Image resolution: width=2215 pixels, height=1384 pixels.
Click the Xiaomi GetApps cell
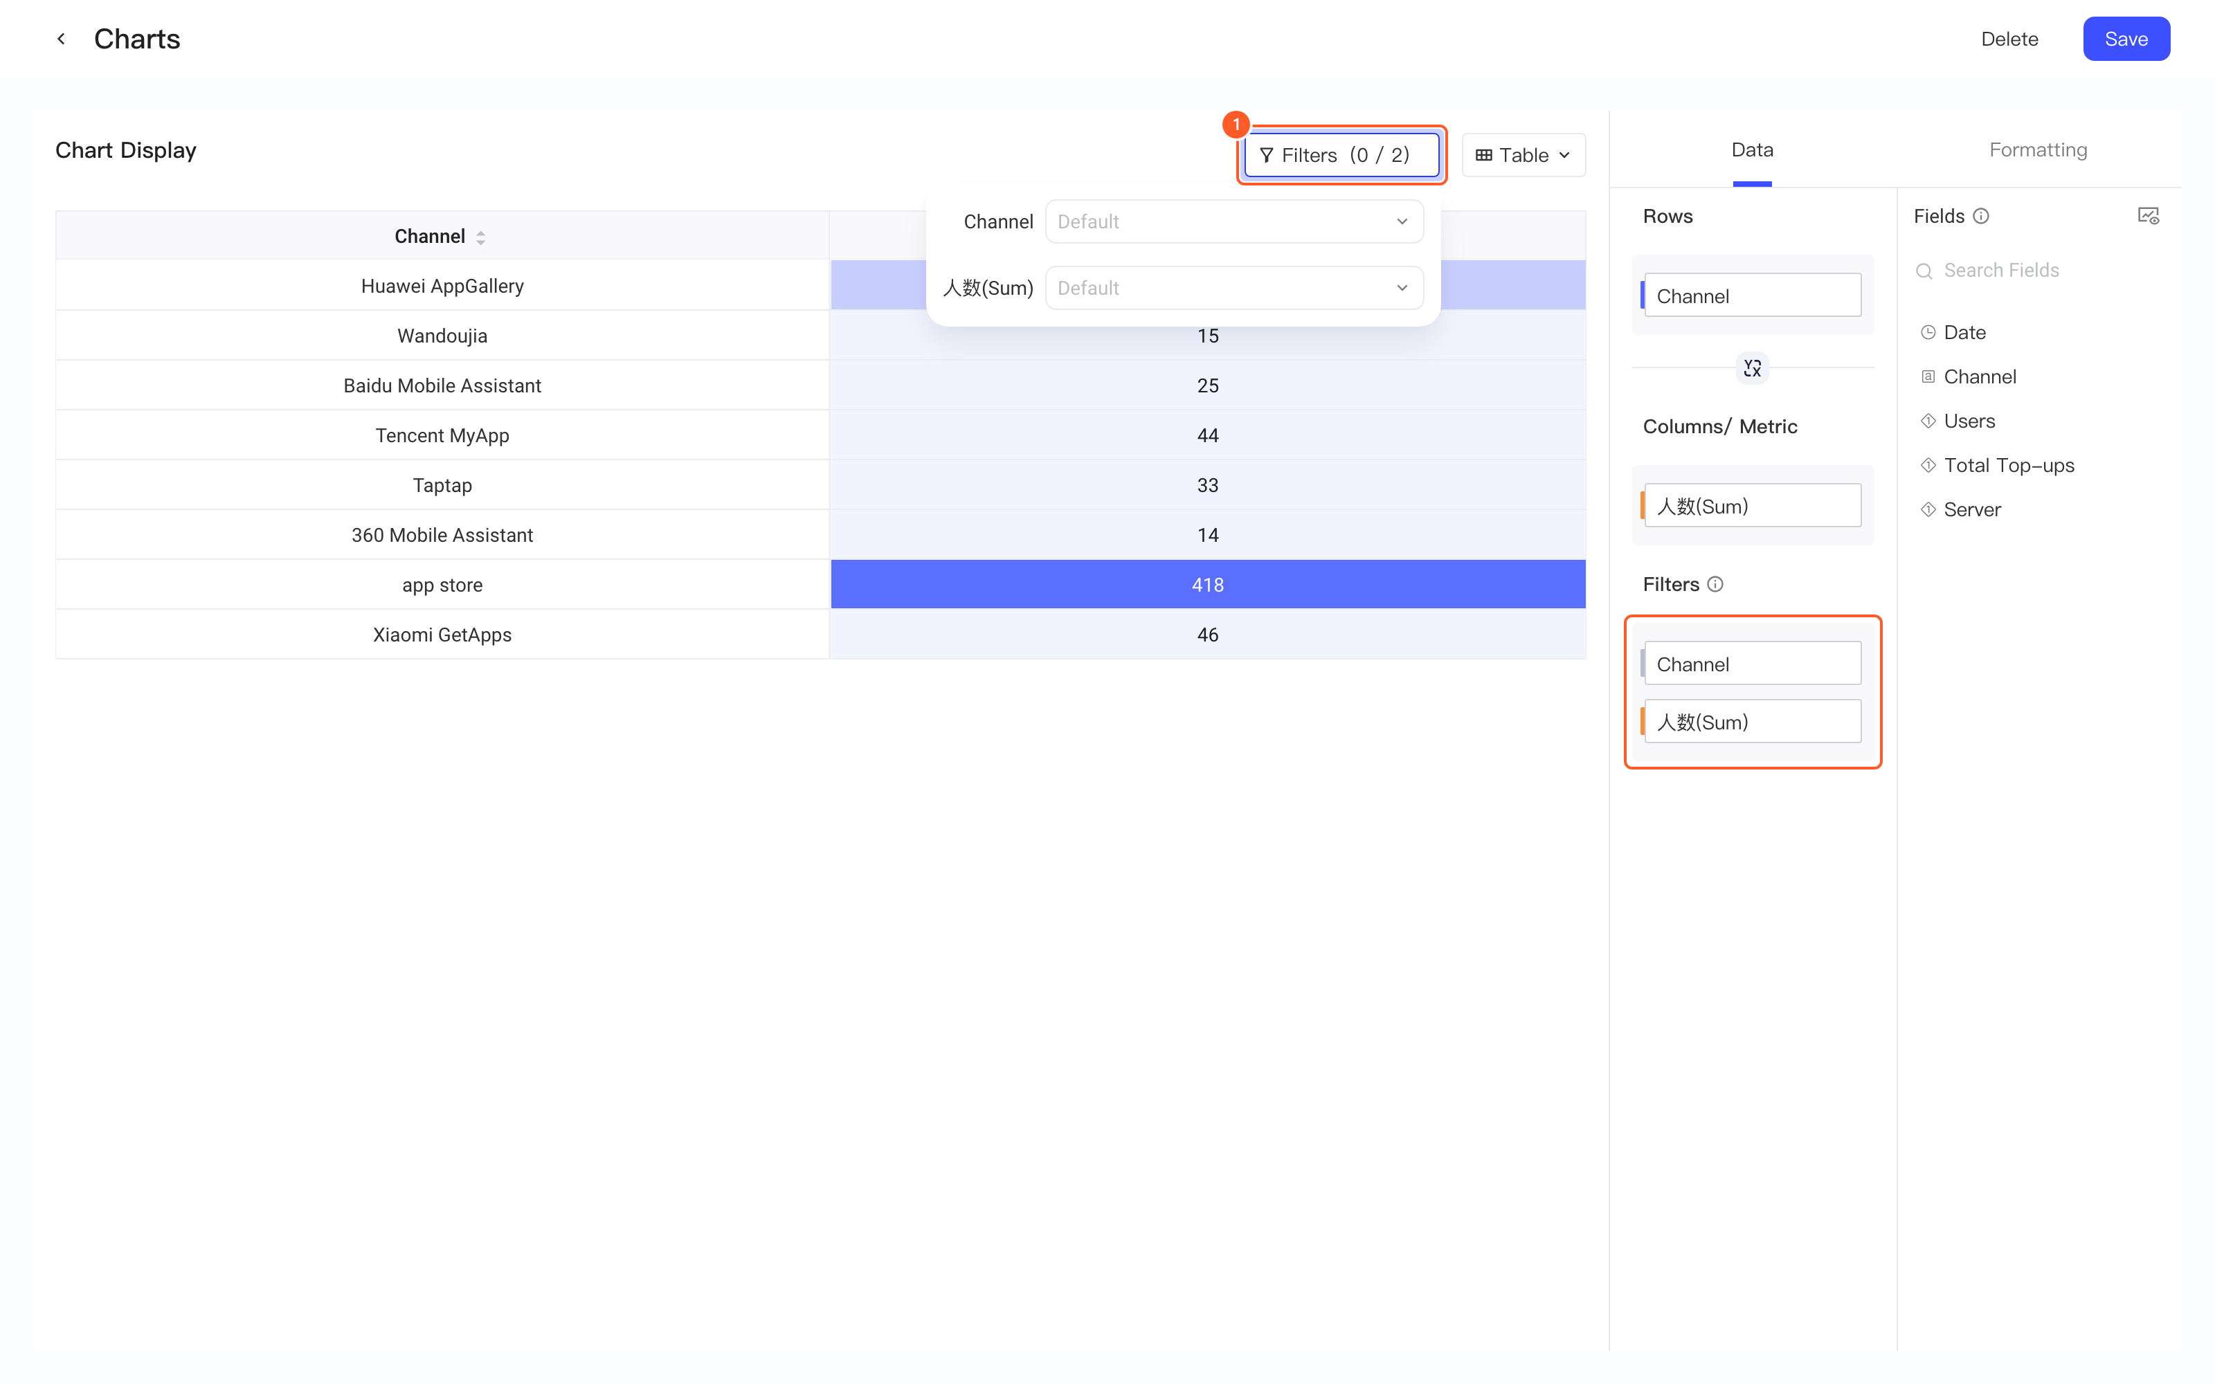[443, 635]
